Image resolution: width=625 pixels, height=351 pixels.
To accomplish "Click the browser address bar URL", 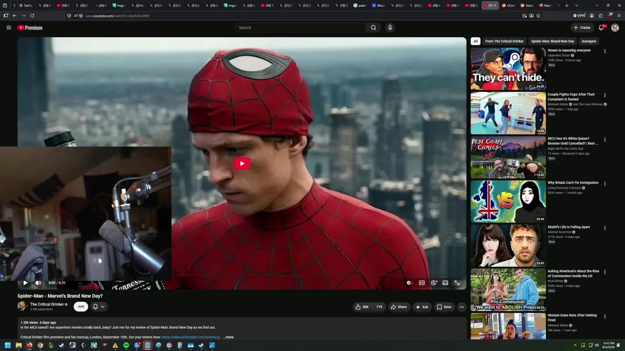I will pyautogui.click(x=118, y=16).
